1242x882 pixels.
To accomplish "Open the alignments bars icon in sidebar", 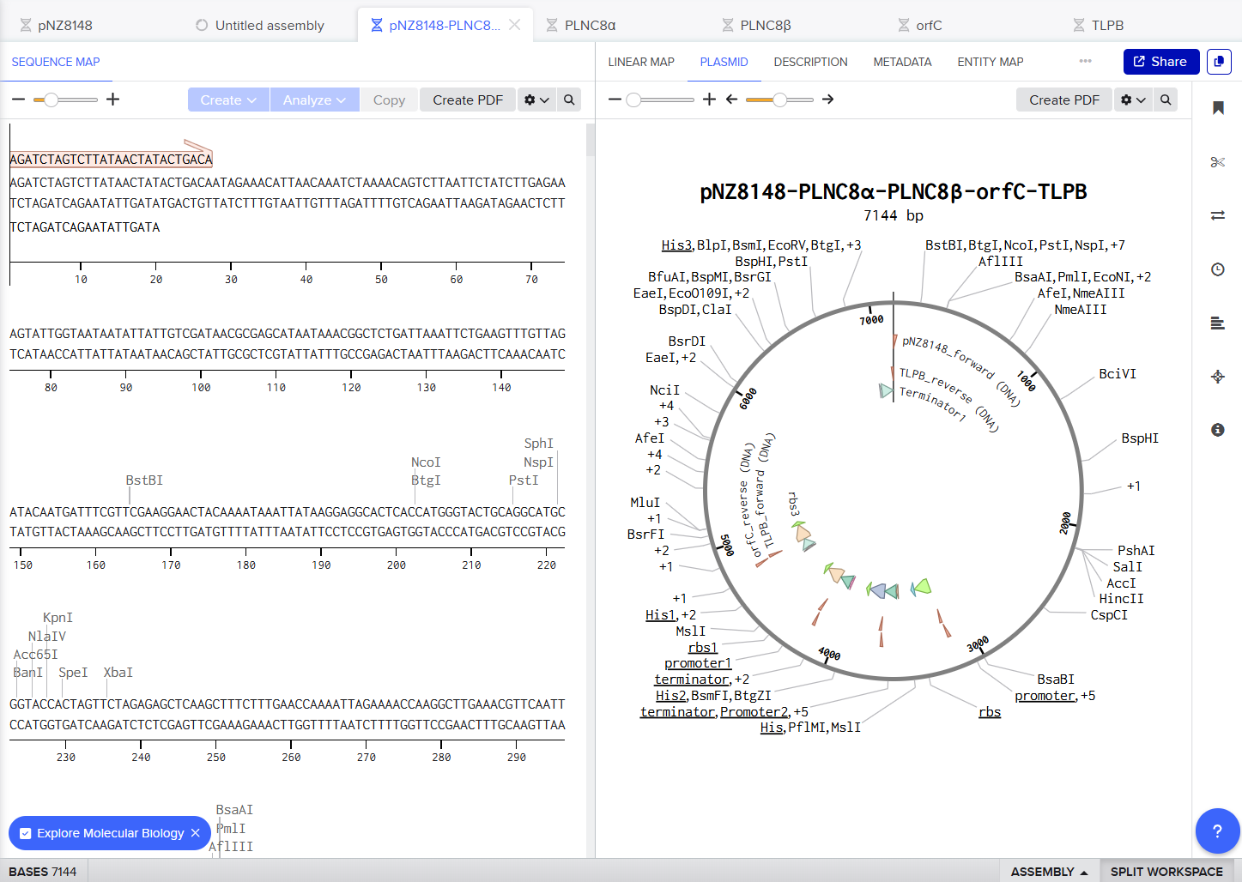I will [1217, 323].
